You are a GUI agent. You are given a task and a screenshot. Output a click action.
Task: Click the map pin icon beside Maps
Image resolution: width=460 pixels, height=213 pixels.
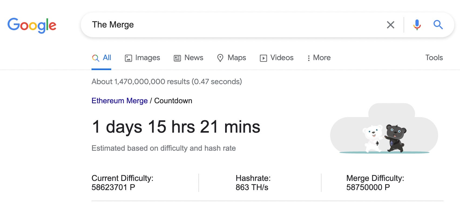point(221,58)
